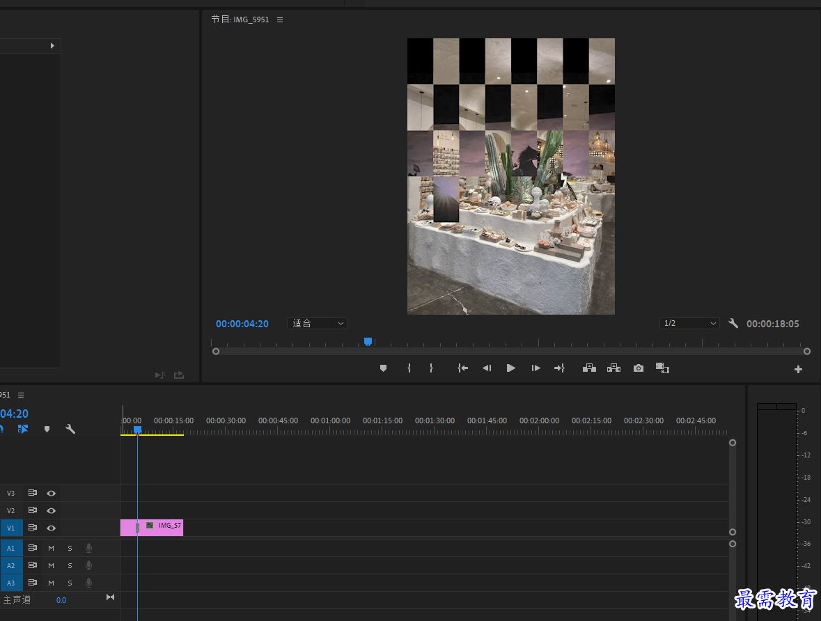Expand left panel with arrow button
Screen dimensions: 821x621
tap(52, 45)
